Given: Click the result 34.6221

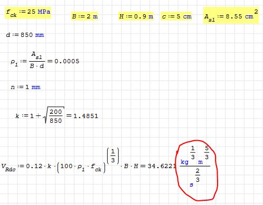Looking at the screenshot, I should [x=162, y=166].
